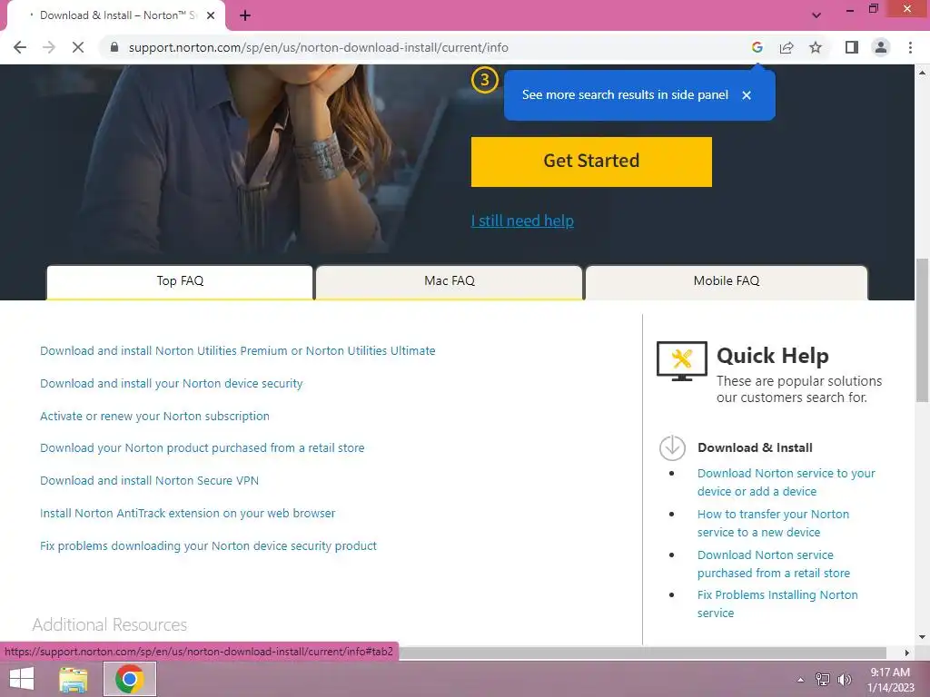
Task: Click the I still need help link
Action: coord(522,221)
